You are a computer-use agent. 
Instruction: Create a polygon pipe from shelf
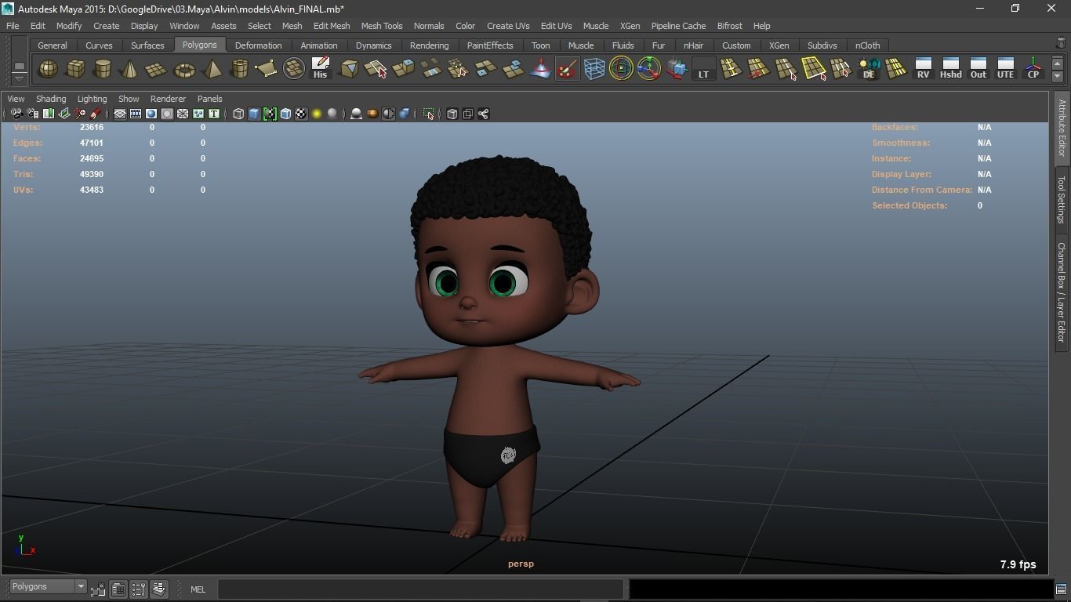tap(239, 69)
